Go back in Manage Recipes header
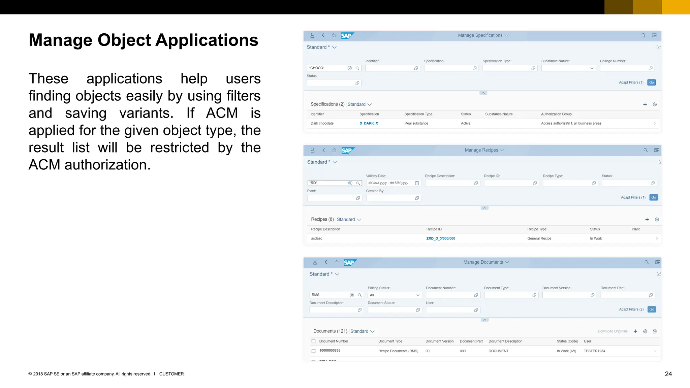Screen dimensions: 690x388 (323, 150)
